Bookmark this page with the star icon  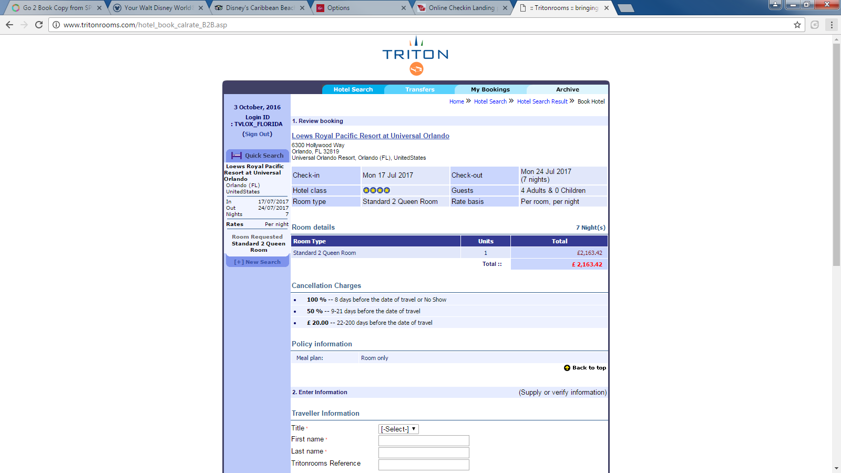[x=797, y=25]
